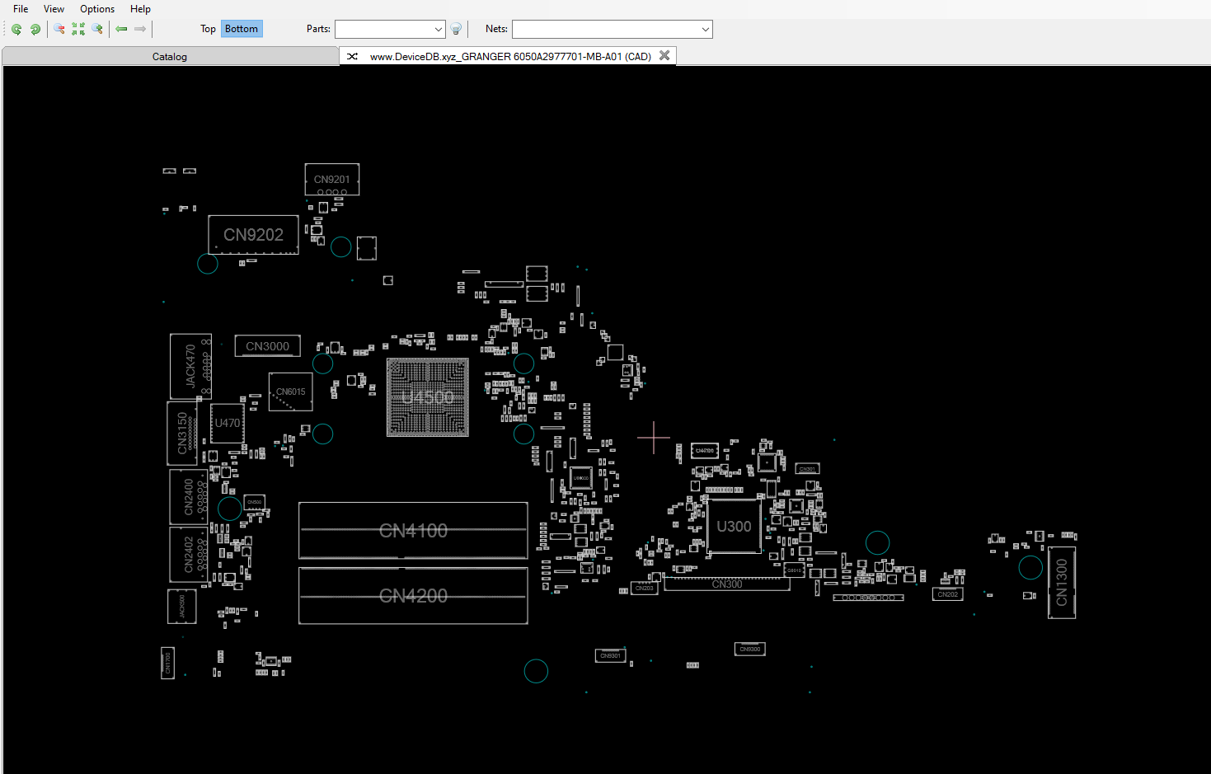Open the Parts dropdown list
Image resolution: width=1211 pixels, height=774 pixels.
[438, 30]
